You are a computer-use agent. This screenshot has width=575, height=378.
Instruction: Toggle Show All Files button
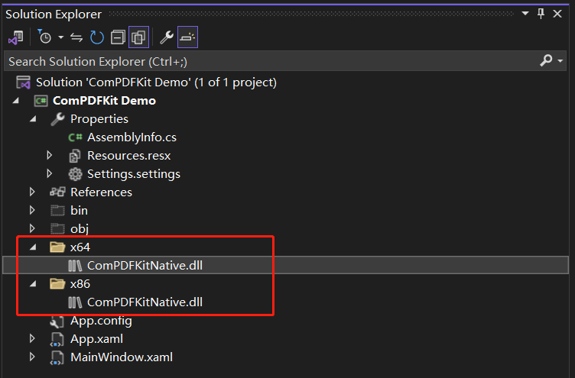coord(138,37)
